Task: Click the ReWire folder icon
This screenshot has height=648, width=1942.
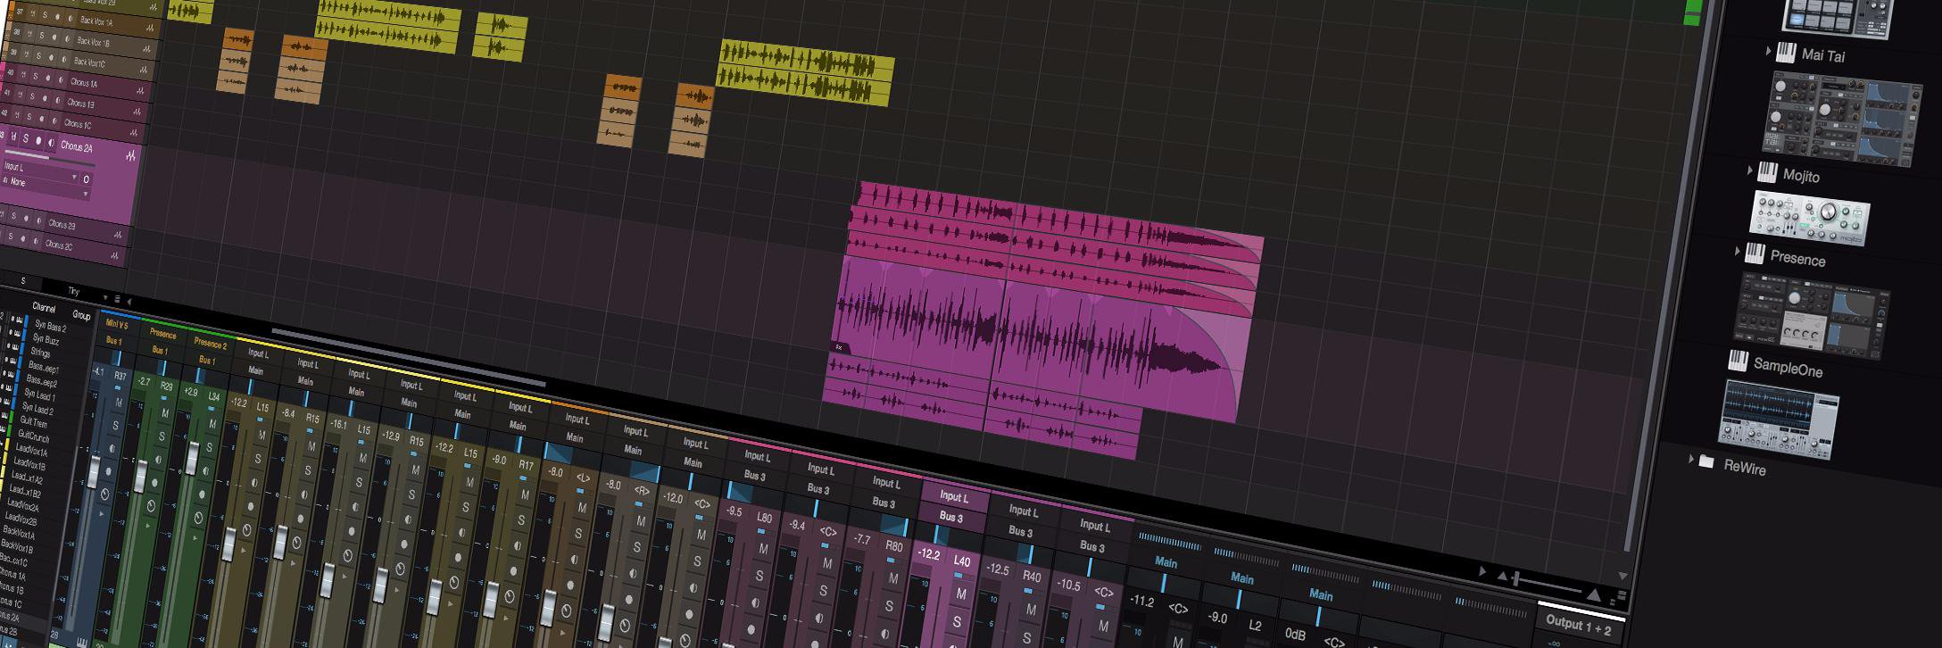Action: (1706, 462)
